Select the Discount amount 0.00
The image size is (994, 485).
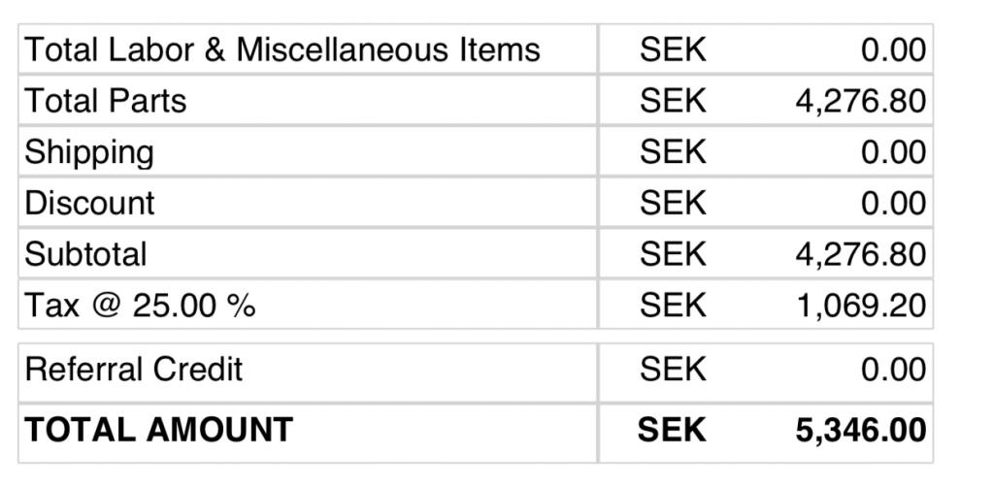893,203
